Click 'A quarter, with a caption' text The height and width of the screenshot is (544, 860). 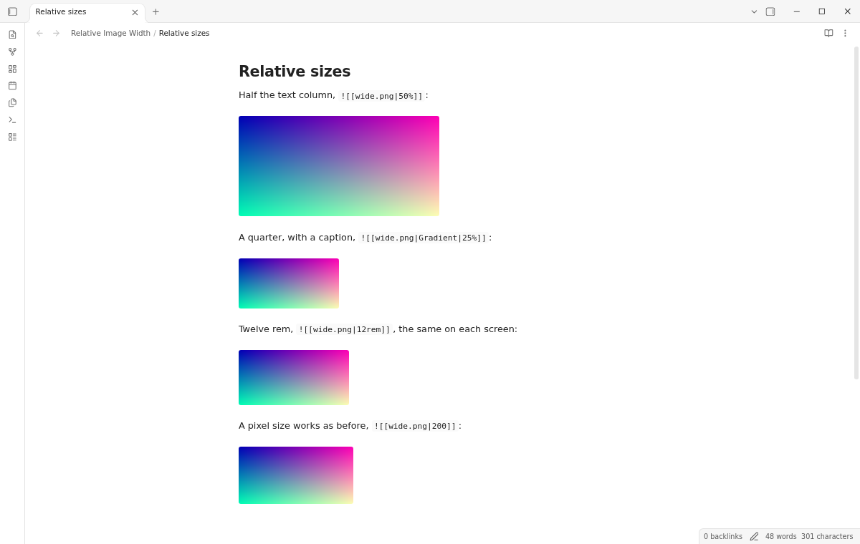click(x=297, y=238)
